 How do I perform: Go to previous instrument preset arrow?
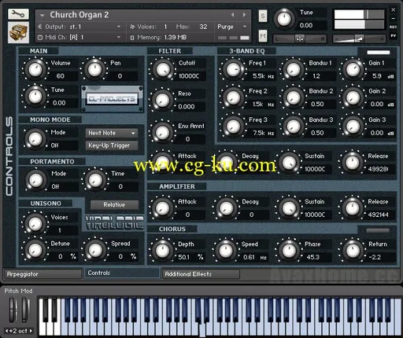233,15
